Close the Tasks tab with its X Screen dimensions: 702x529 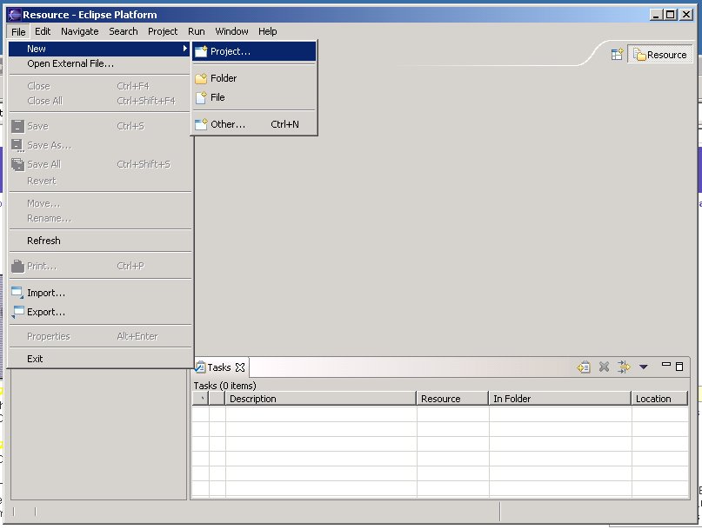click(240, 367)
